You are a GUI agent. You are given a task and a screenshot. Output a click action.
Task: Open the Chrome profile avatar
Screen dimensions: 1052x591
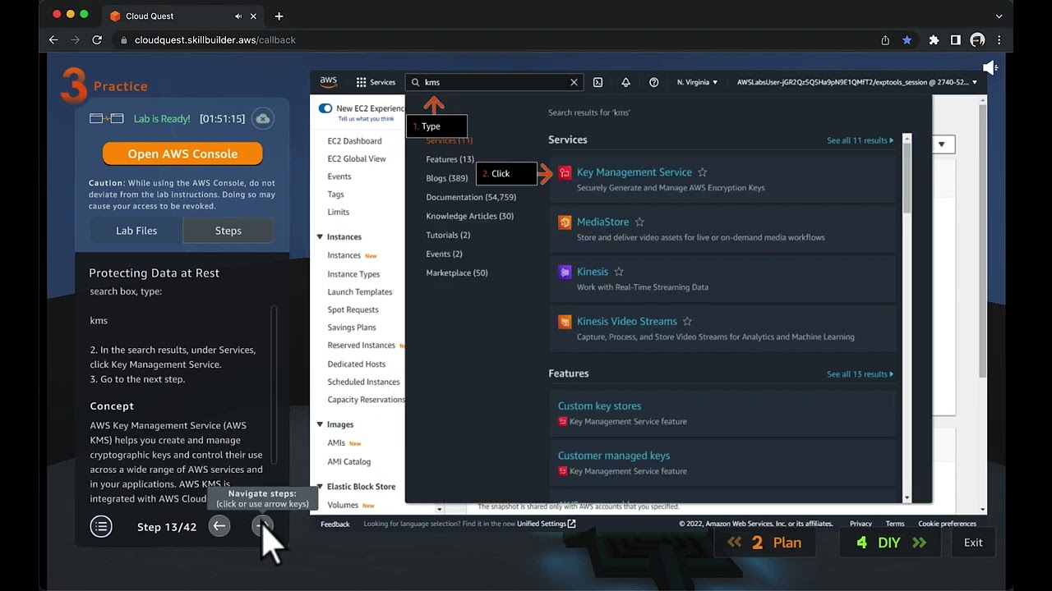click(977, 39)
